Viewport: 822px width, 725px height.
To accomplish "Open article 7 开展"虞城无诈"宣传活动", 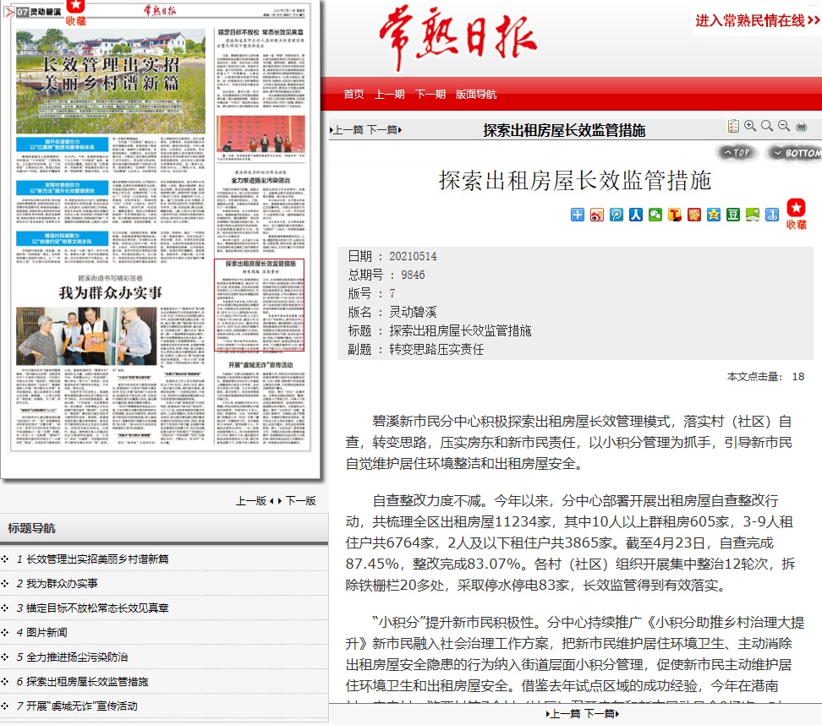I will coord(82,706).
